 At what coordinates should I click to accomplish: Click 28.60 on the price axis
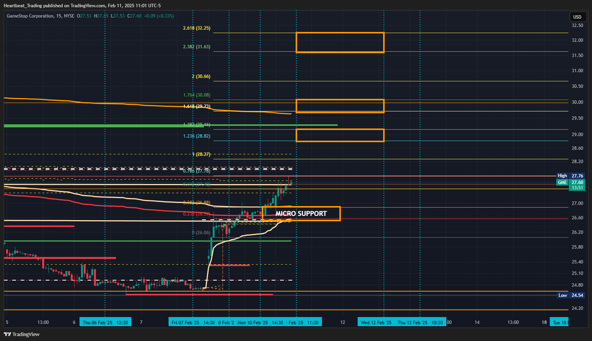[x=577, y=148]
